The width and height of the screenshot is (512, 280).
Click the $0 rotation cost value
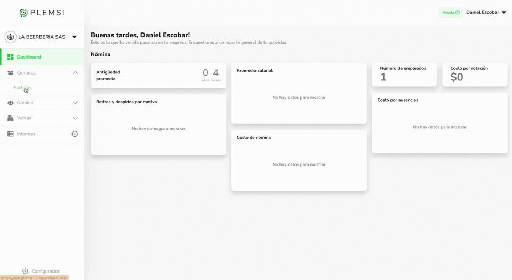click(457, 77)
